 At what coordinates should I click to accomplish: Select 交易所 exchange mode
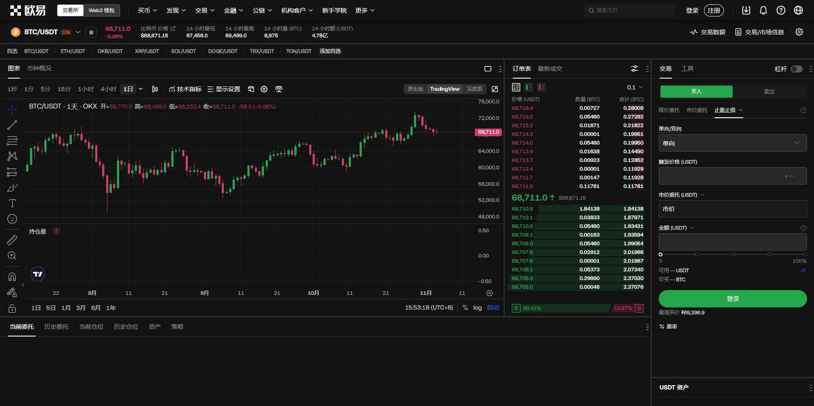(70, 10)
